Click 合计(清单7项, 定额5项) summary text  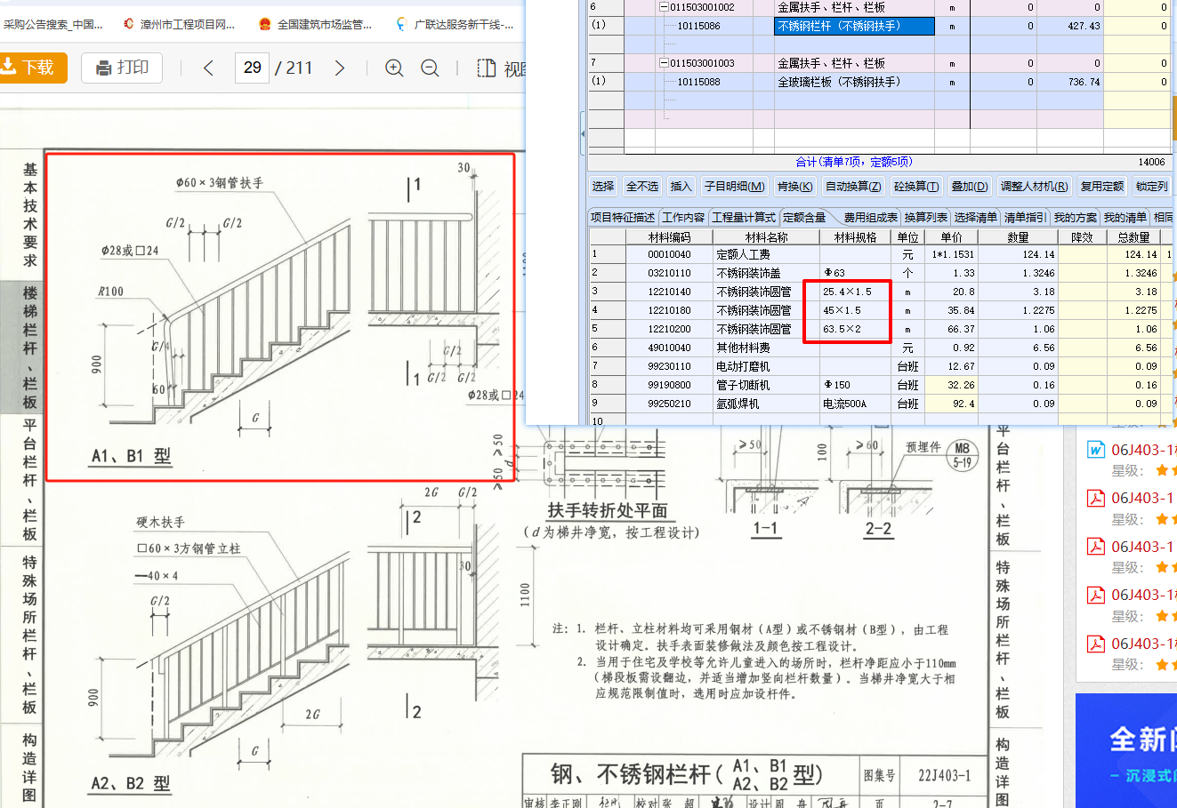tap(854, 162)
